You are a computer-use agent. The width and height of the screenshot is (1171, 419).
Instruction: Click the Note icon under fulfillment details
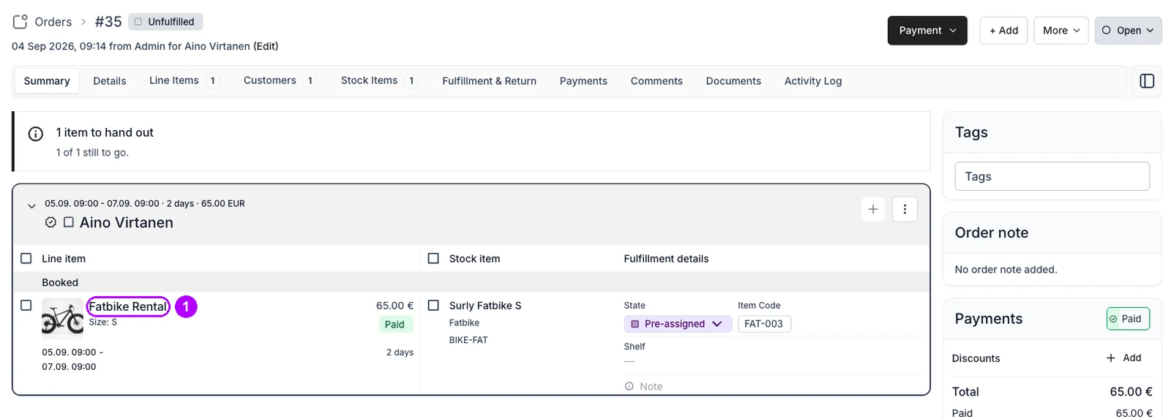coord(629,386)
